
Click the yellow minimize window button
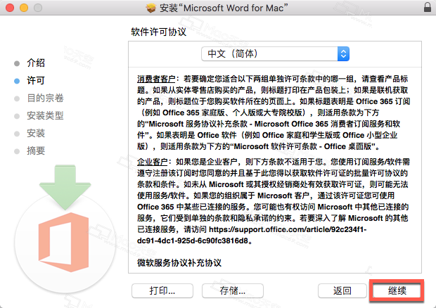point(24,8)
